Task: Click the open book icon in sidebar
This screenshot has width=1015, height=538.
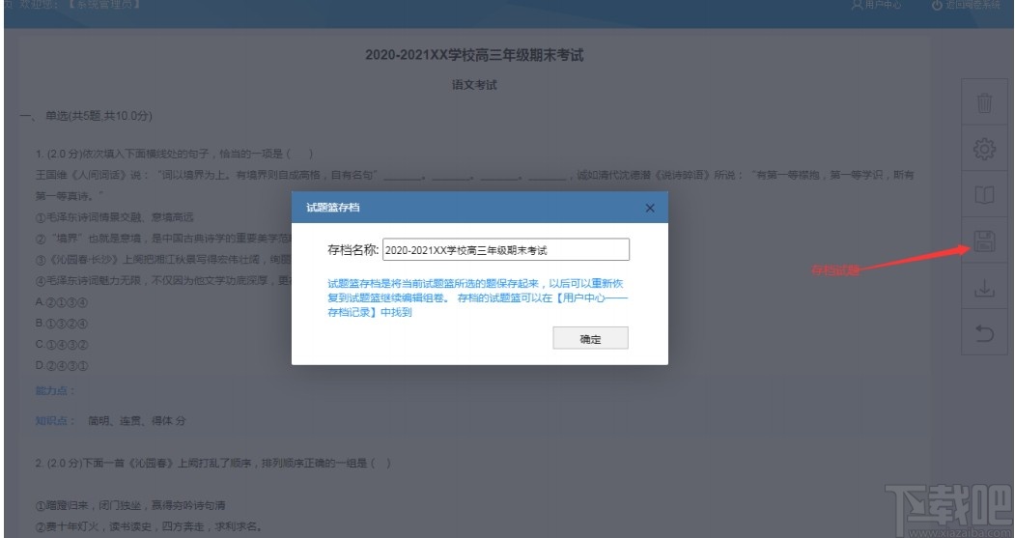Action: pos(984,194)
